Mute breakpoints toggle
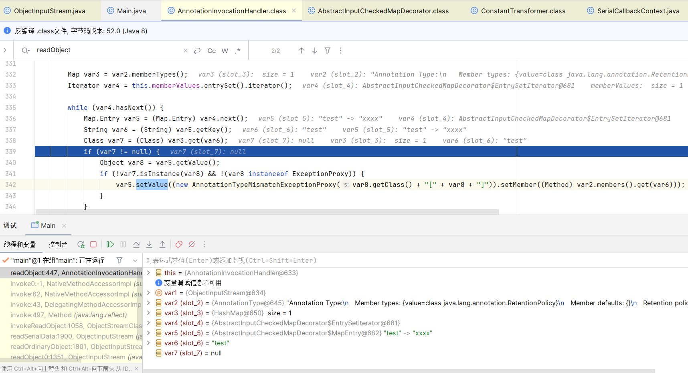 coord(192,244)
